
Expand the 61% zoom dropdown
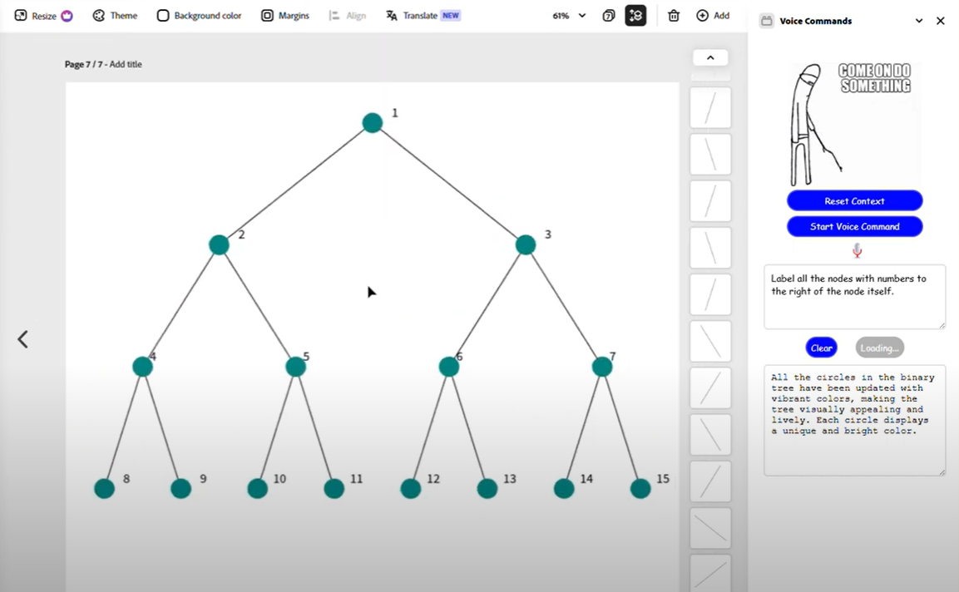(x=569, y=15)
